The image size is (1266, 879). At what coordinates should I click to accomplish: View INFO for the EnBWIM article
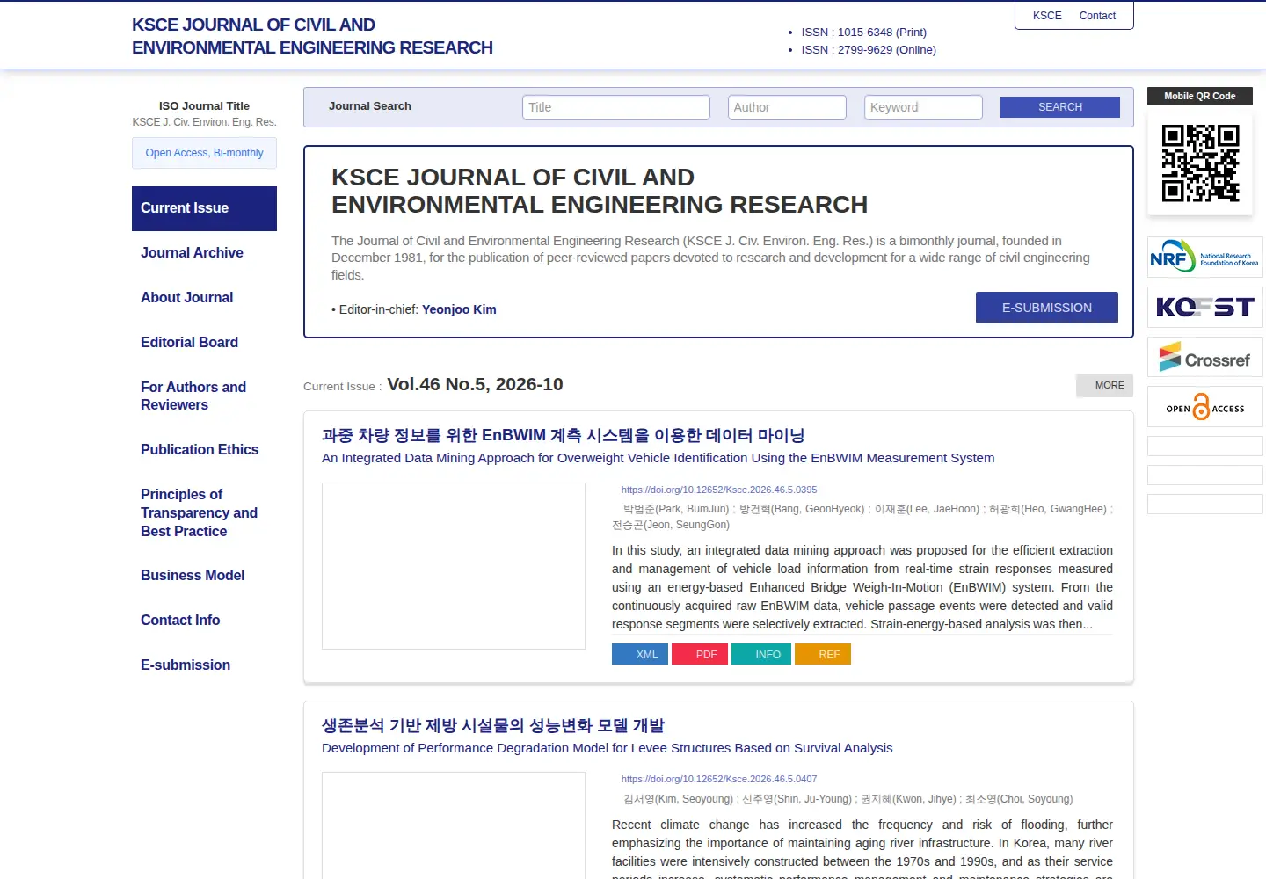(x=760, y=654)
